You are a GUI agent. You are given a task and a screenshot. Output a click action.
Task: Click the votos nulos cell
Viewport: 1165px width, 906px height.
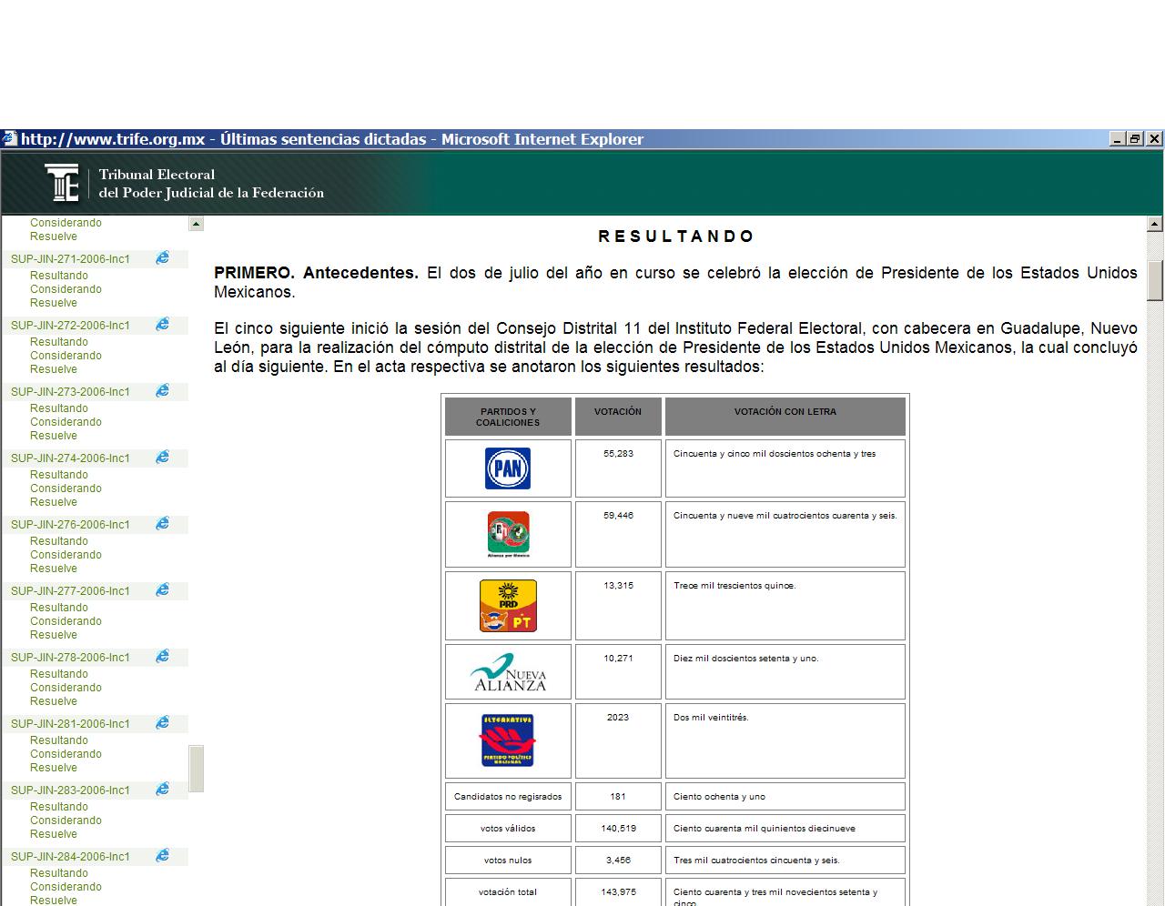508,861
